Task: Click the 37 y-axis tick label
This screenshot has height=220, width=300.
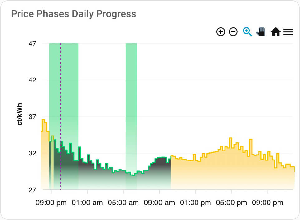Action: 32,117
